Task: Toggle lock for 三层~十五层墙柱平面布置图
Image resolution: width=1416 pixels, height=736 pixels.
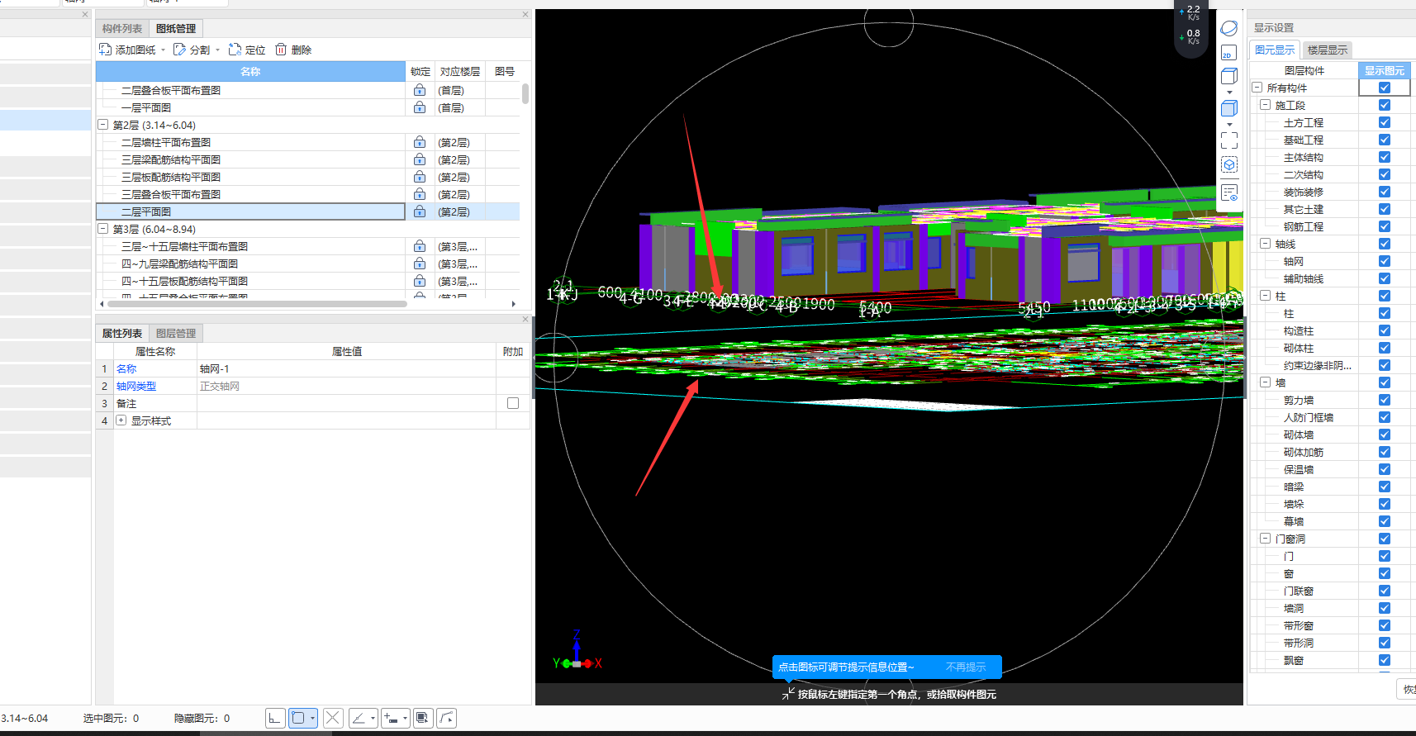Action: 420,246
